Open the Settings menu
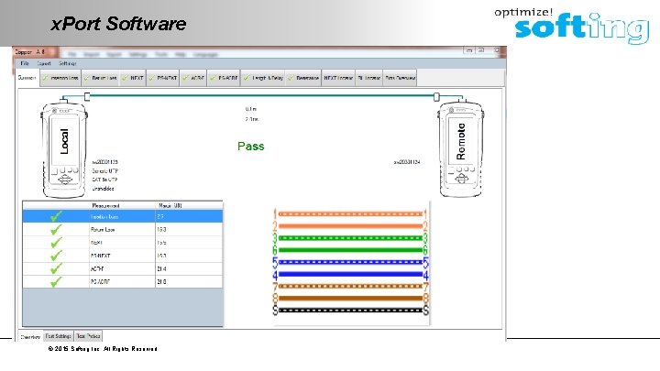660x371 pixels. pos(67,63)
